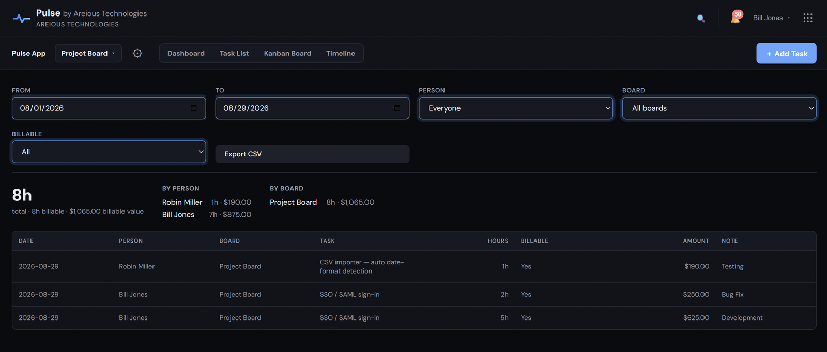
Task: Open the Project Board selector dropdown
Action: [88, 53]
